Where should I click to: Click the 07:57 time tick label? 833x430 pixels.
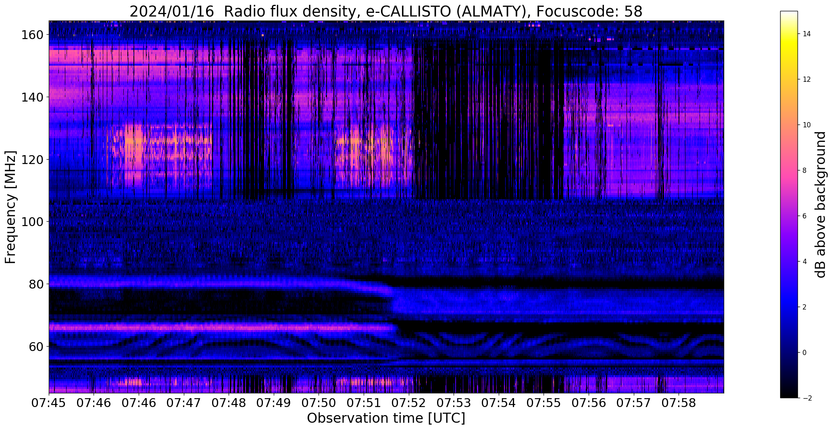[634, 403]
